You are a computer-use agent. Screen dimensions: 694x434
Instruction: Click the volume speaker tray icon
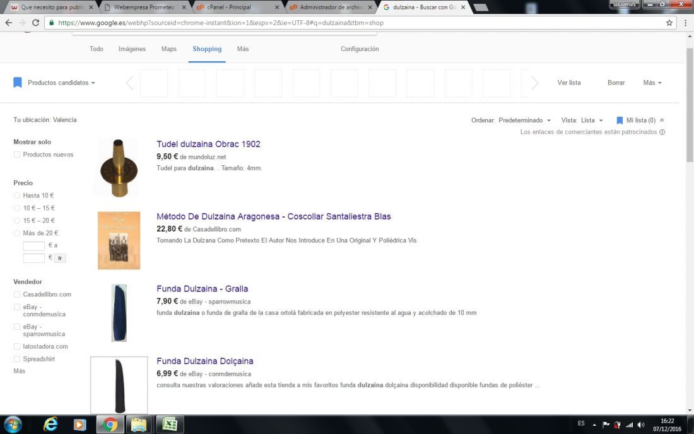pos(641,425)
